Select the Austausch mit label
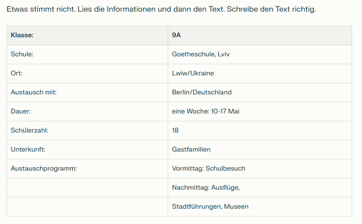Image resolution: width=362 pixels, height=224 pixels. tap(34, 92)
